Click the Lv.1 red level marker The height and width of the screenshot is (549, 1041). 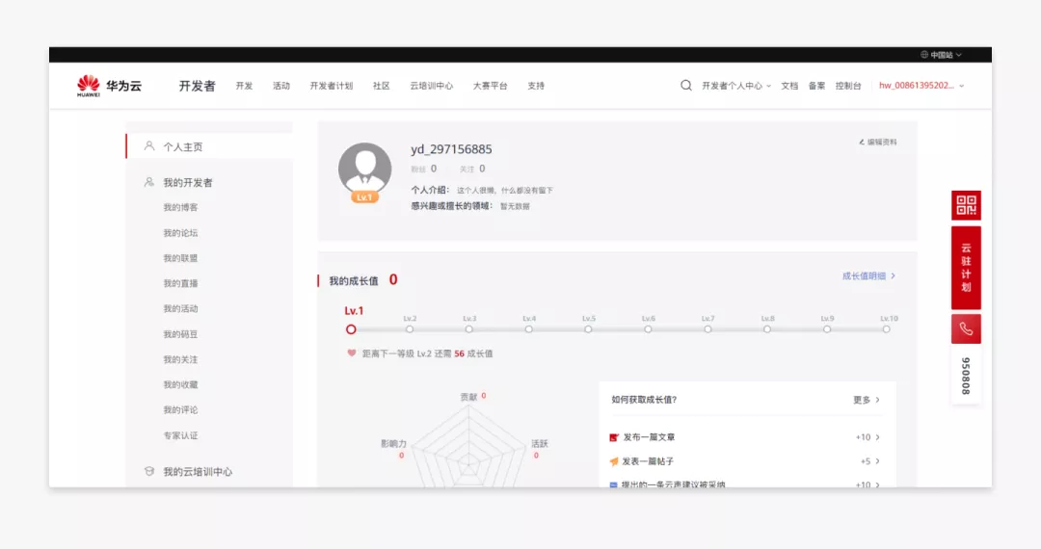pyautogui.click(x=351, y=329)
